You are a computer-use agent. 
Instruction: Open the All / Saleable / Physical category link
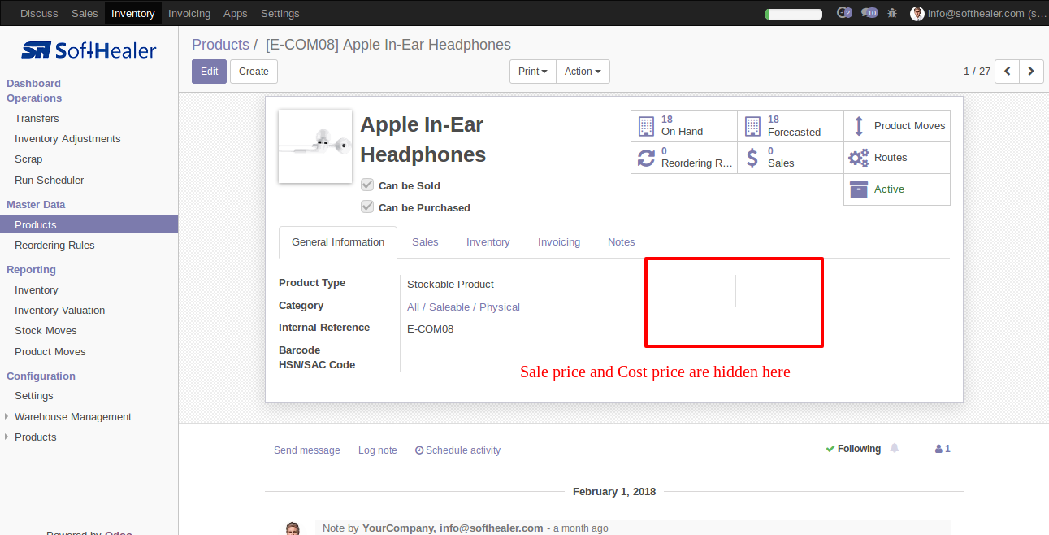(x=463, y=307)
